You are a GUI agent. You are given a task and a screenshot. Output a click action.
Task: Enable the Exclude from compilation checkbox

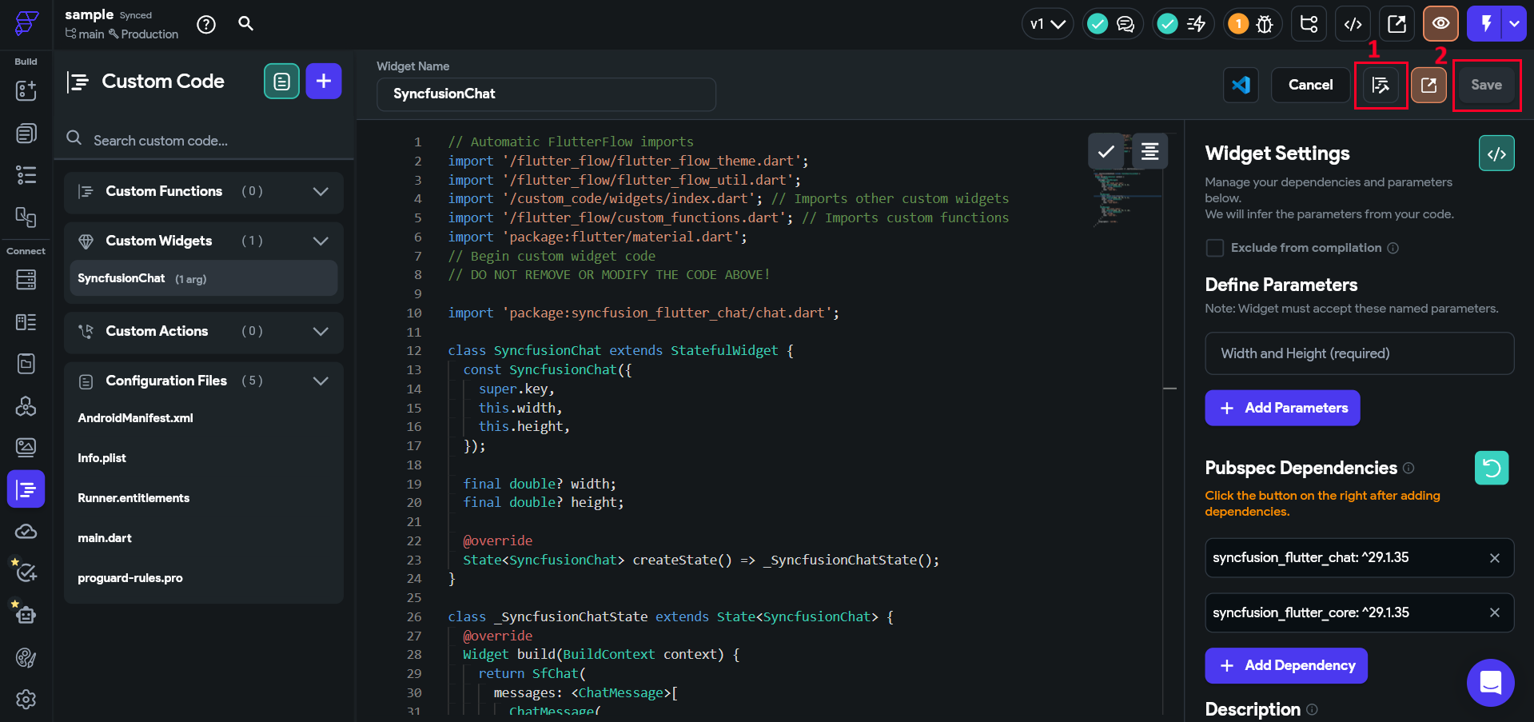point(1214,248)
